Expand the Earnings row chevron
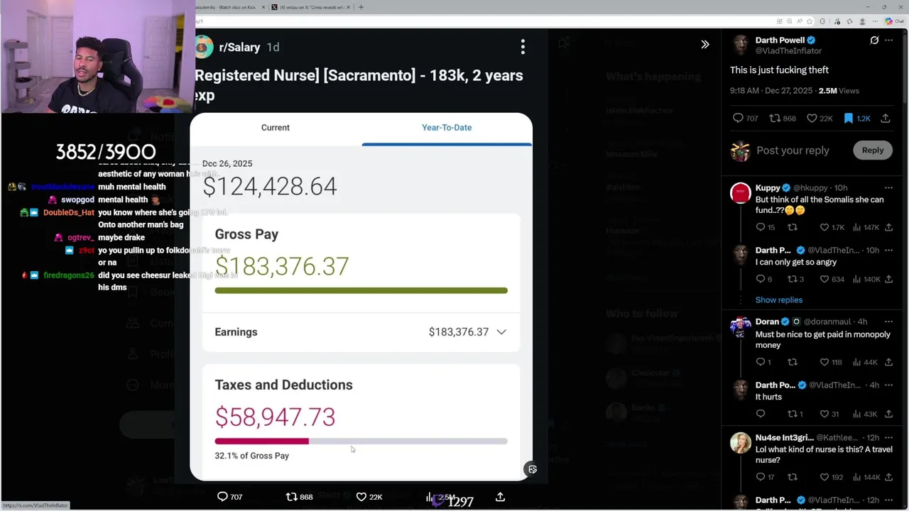 [x=501, y=332]
